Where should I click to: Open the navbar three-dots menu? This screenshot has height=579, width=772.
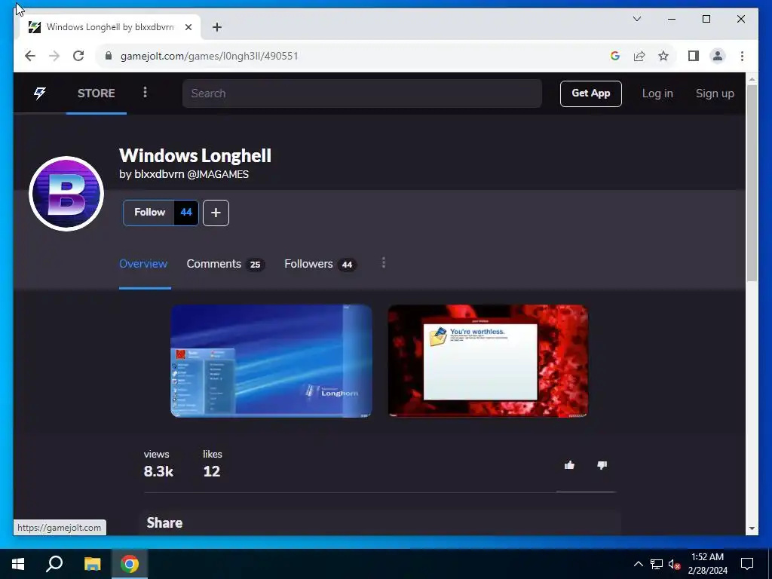coord(145,93)
